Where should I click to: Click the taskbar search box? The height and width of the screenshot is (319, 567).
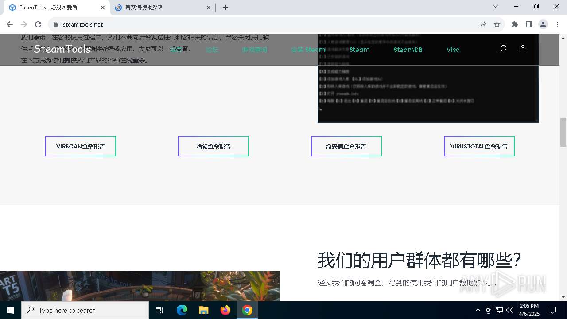(x=85, y=310)
